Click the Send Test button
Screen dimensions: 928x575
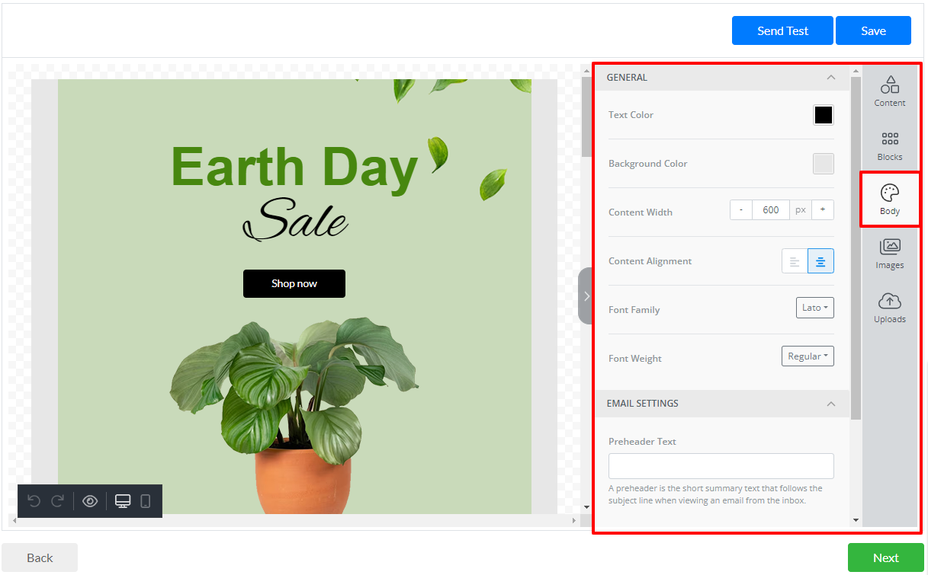click(782, 30)
